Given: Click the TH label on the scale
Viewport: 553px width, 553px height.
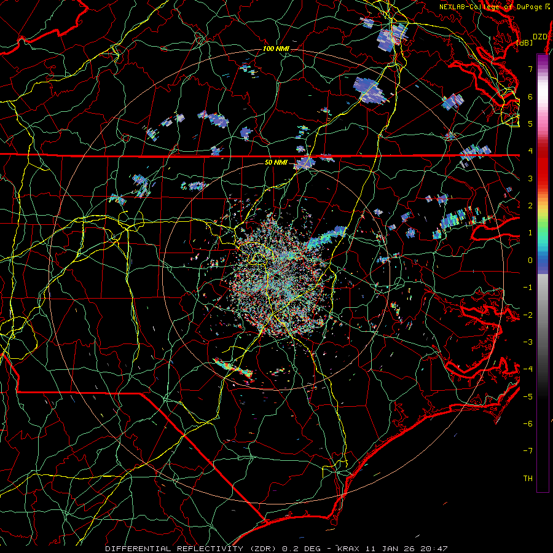Looking at the screenshot, I should tap(528, 479).
